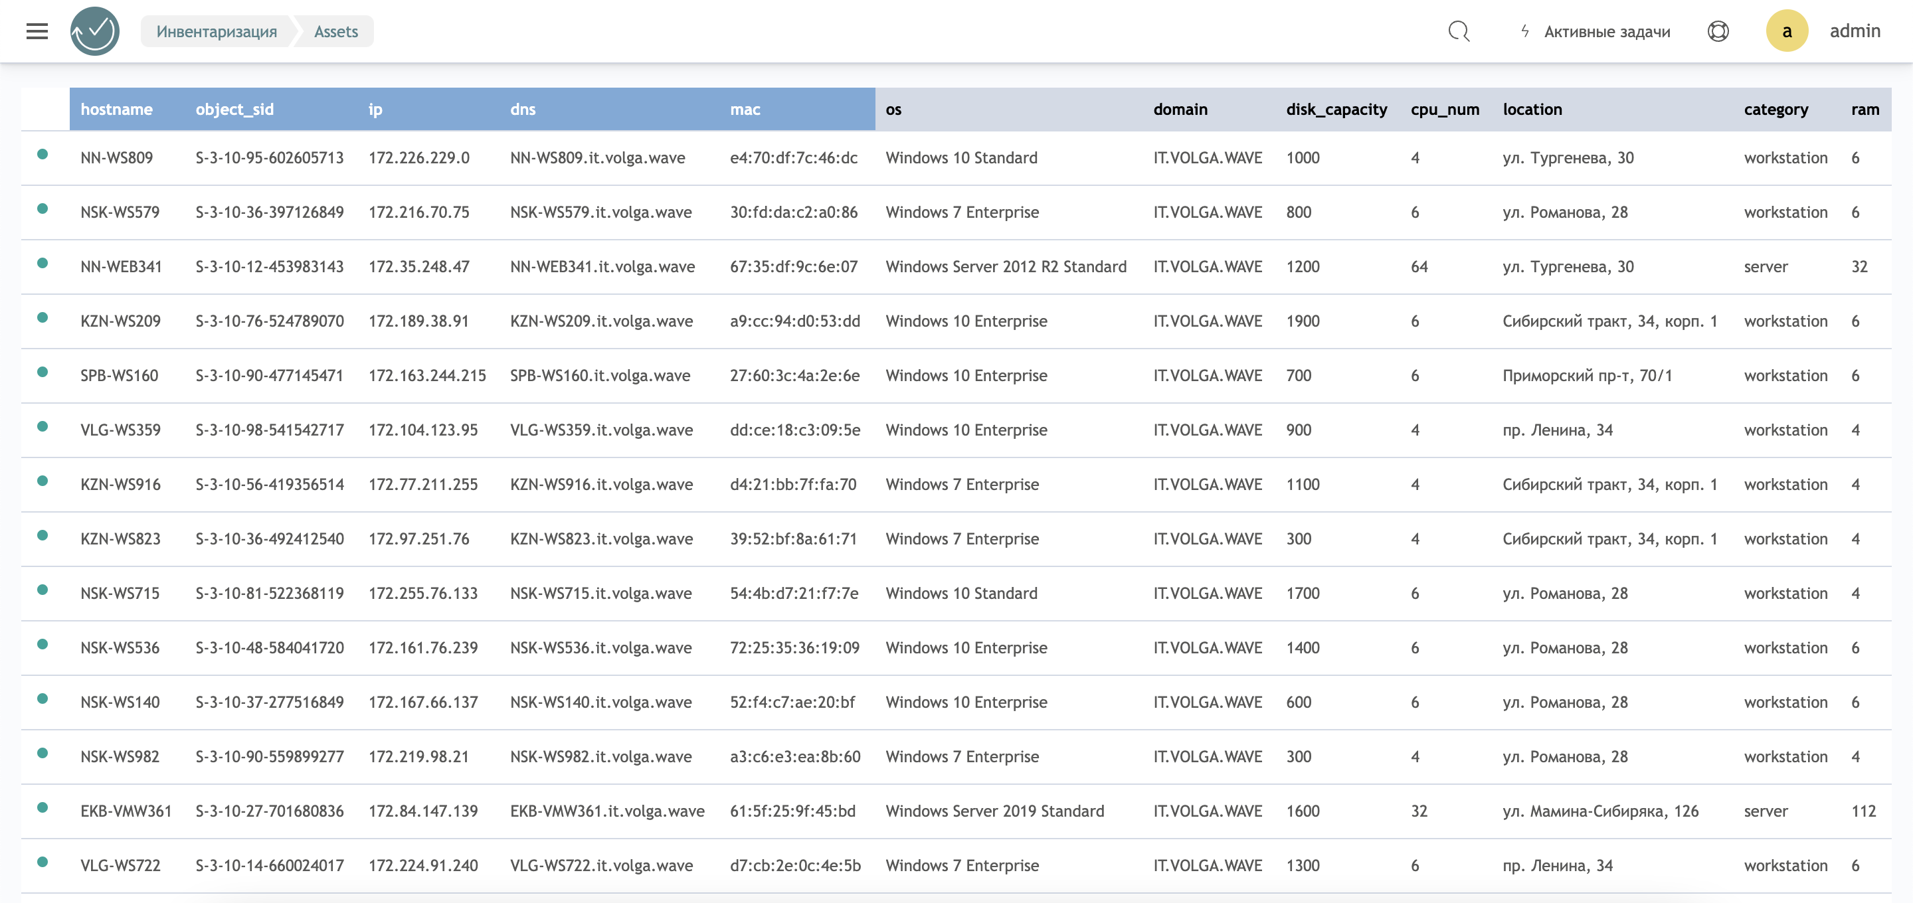The height and width of the screenshot is (903, 1913).
Task: Sort by category column header
Action: [1776, 109]
